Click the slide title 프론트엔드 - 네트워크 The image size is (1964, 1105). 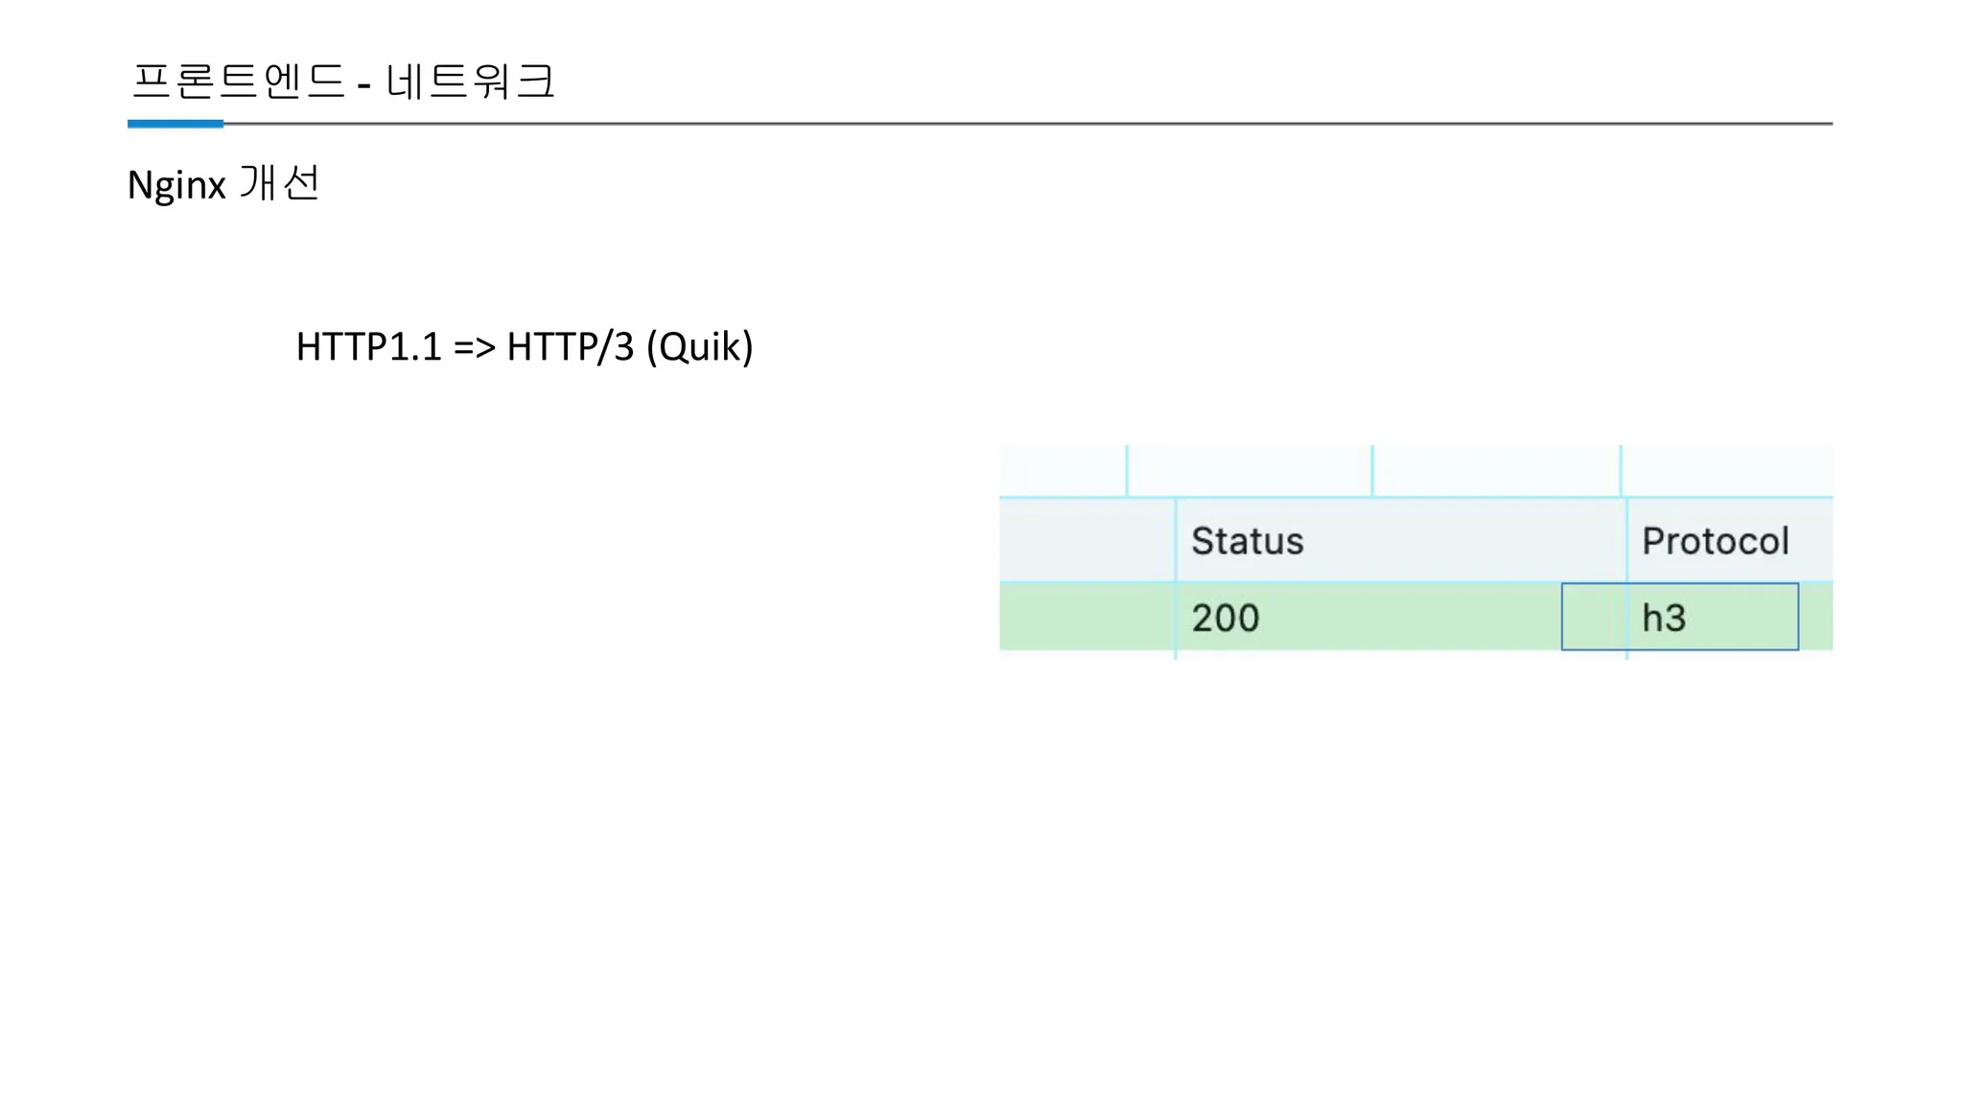pyautogui.click(x=342, y=81)
